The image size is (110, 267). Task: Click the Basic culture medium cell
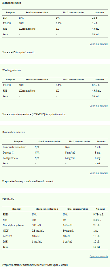click(x=14, y=147)
